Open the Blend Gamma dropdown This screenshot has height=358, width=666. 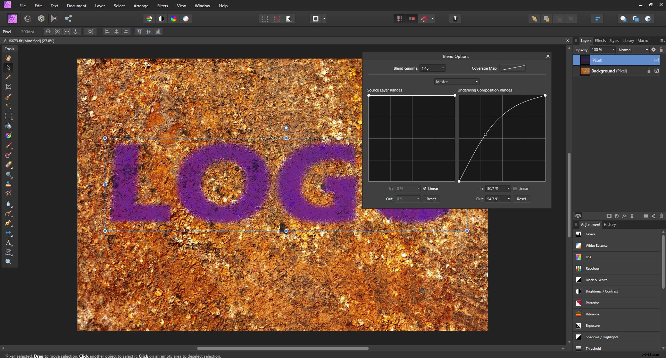[432, 68]
